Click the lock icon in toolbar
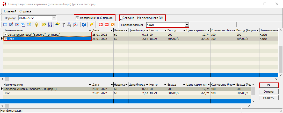Viewport: 283px width, 113px height. pos(37,25)
